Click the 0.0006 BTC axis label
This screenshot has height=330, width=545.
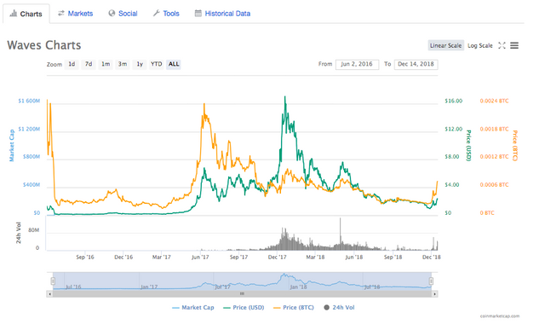(x=494, y=185)
